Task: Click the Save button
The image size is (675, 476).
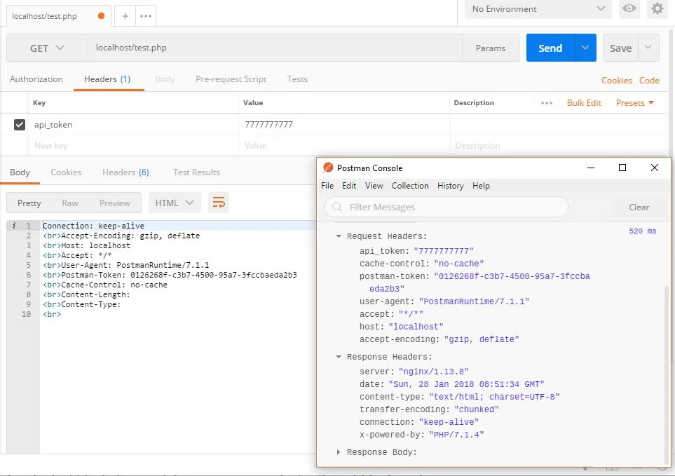Action: (621, 48)
